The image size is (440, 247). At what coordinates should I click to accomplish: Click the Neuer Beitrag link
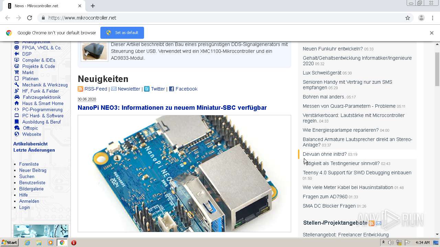coord(33,170)
